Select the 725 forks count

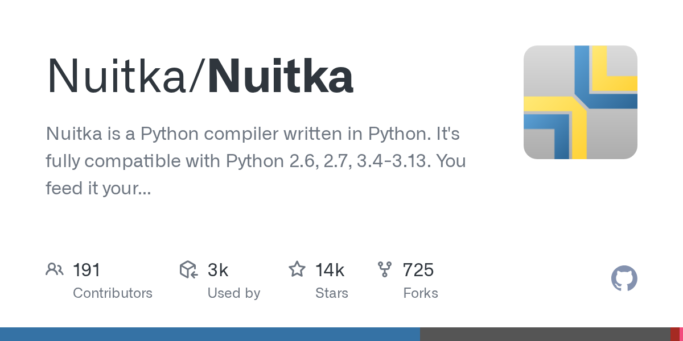pyautogui.click(x=418, y=270)
